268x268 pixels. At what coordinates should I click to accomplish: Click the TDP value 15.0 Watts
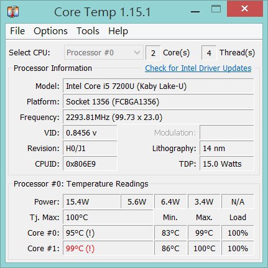pos(227,164)
